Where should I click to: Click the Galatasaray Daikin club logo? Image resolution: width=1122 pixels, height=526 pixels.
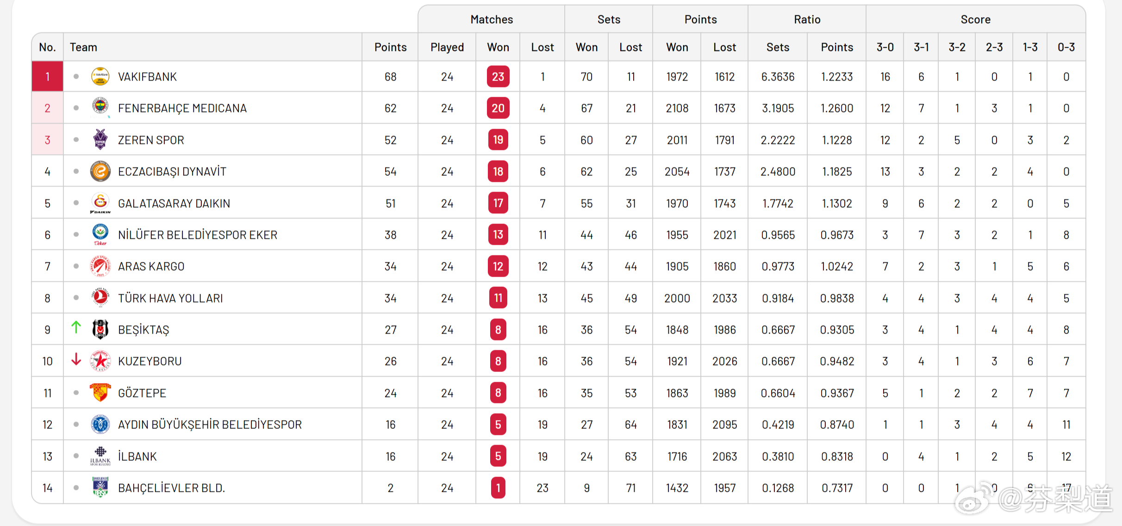[x=100, y=203]
